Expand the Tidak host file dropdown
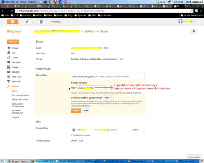The height and width of the screenshot is (163, 204). (x=108, y=98)
